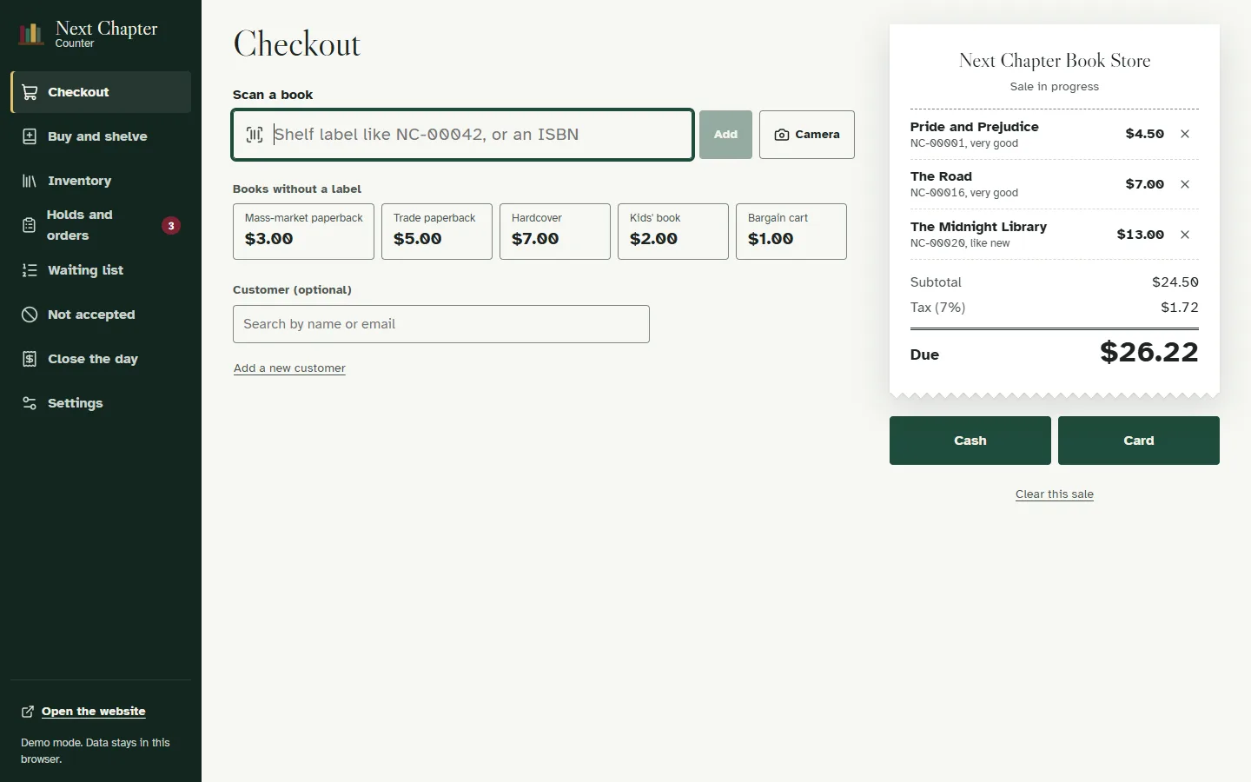The height and width of the screenshot is (782, 1251).
Task: Click the Not accepted prohibited icon
Action: click(x=30, y=315)
